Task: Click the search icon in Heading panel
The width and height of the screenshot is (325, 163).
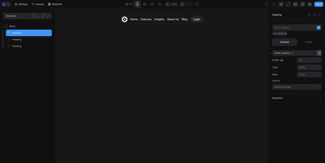Action: tap(319, 15)
